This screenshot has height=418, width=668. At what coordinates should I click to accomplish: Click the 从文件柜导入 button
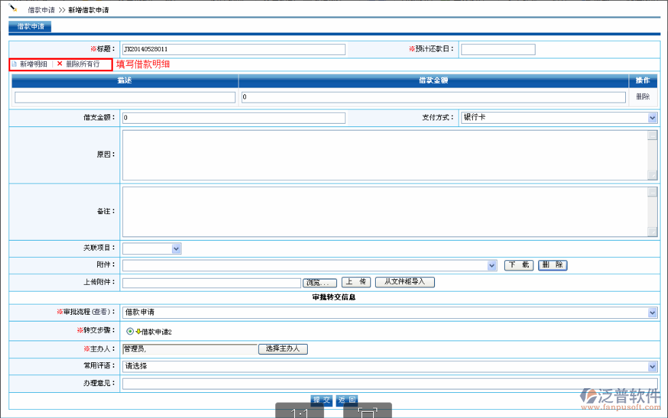click(404, 281)
